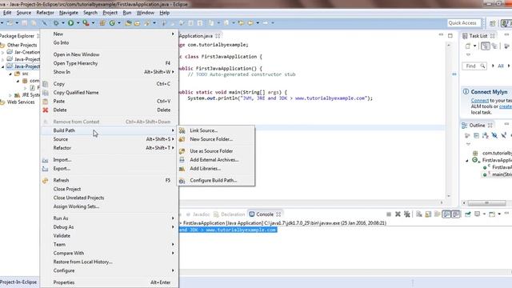This screenshot has height=288, width=512.
Task: Toggle Focus on Workweek in Task List
Action: pyautogui.click(x=506, y=46)
